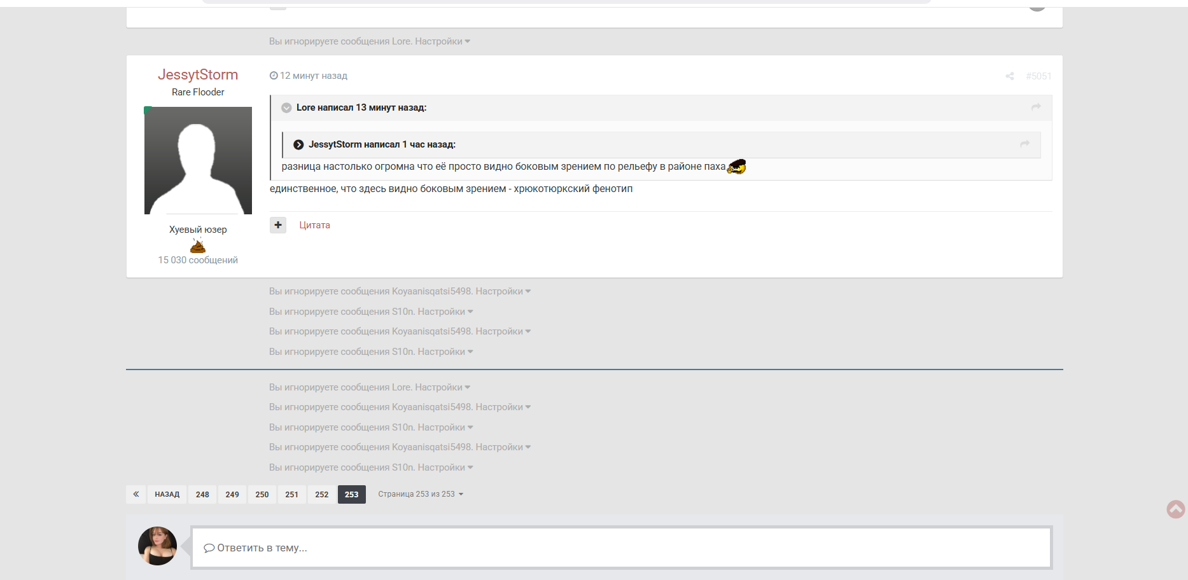The image size is (1188, 580).
Task: Click the Ответить в тему reply field
Action: coord(621,548)
